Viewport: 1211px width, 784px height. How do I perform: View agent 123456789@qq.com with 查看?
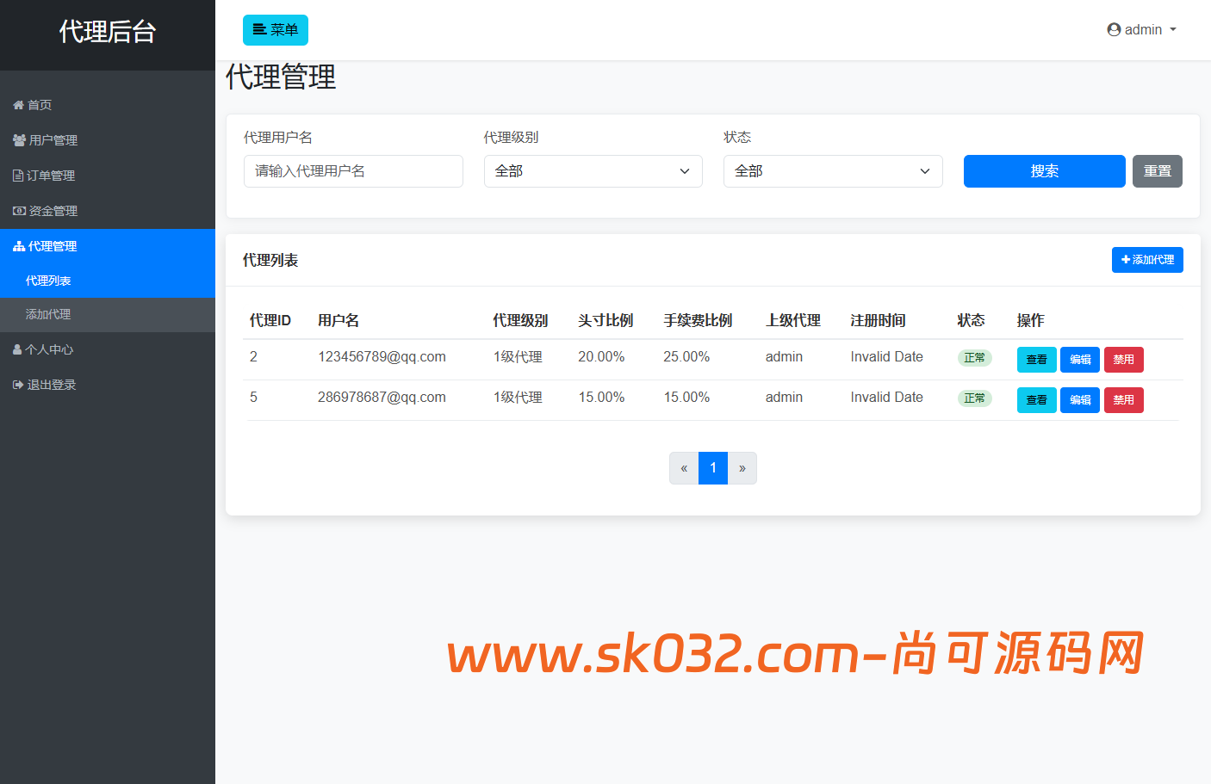(x=1037, y=360)
